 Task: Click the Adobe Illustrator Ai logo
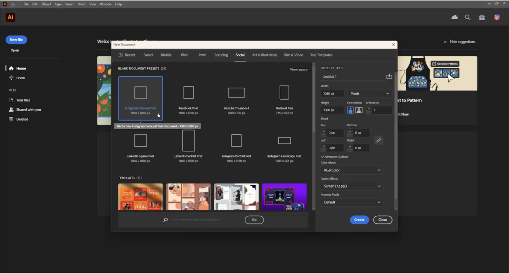tap(10, 17)
